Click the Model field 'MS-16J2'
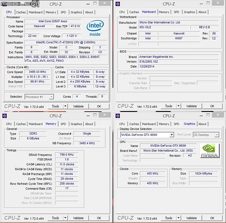 tap(164, 27)
